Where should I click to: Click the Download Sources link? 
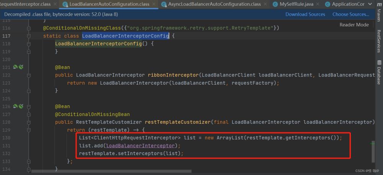[x=305, y=14]
